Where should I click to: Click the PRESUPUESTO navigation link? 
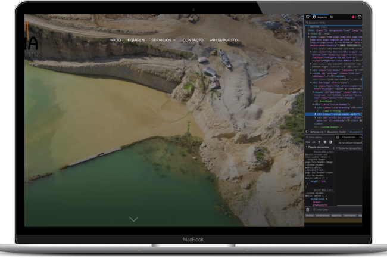(223, 40)
